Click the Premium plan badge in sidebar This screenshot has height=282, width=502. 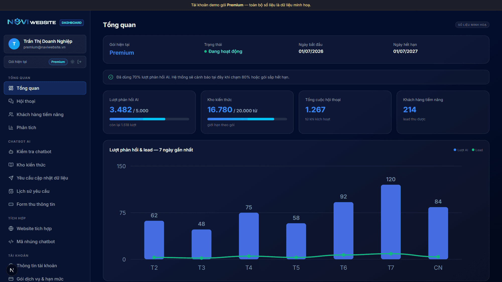(x=58, y=62)
